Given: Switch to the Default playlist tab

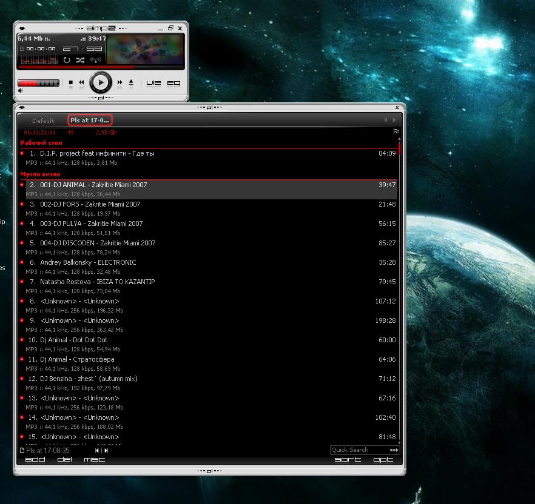Looking at the screenshot, I should (x=43, y=121).
